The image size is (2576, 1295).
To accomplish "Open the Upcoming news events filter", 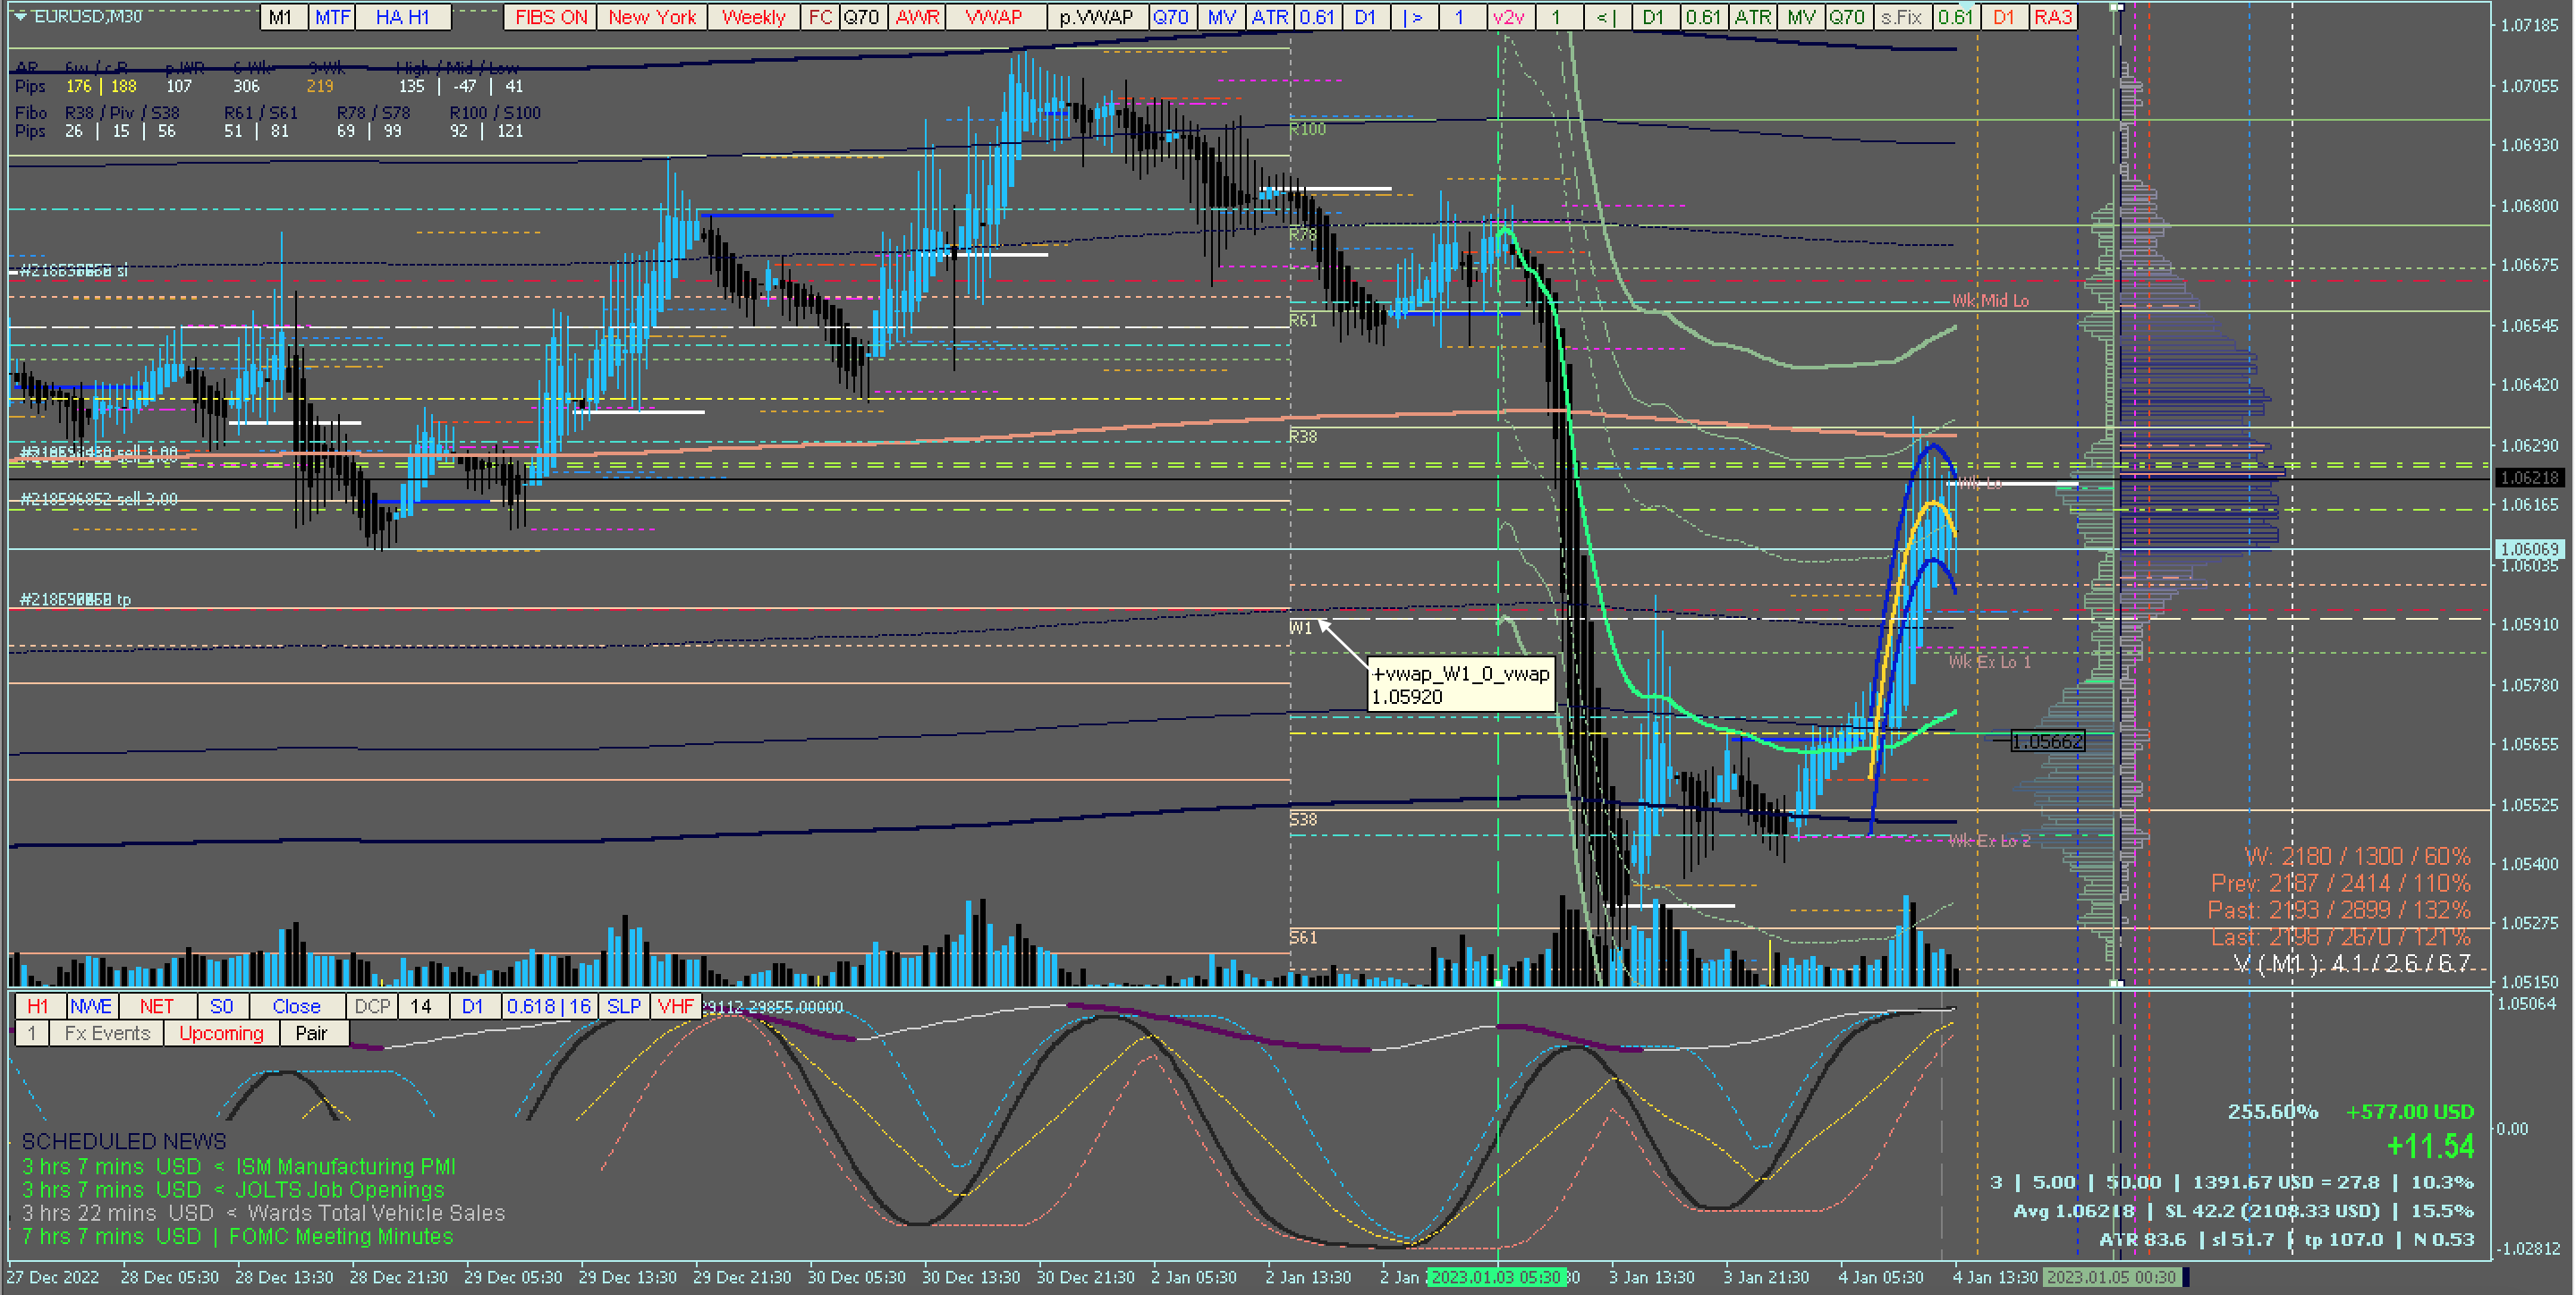I will (221, 1033).
